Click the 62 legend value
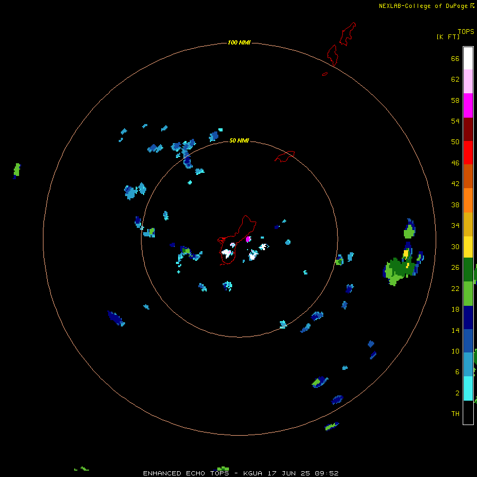 (455, 79)
